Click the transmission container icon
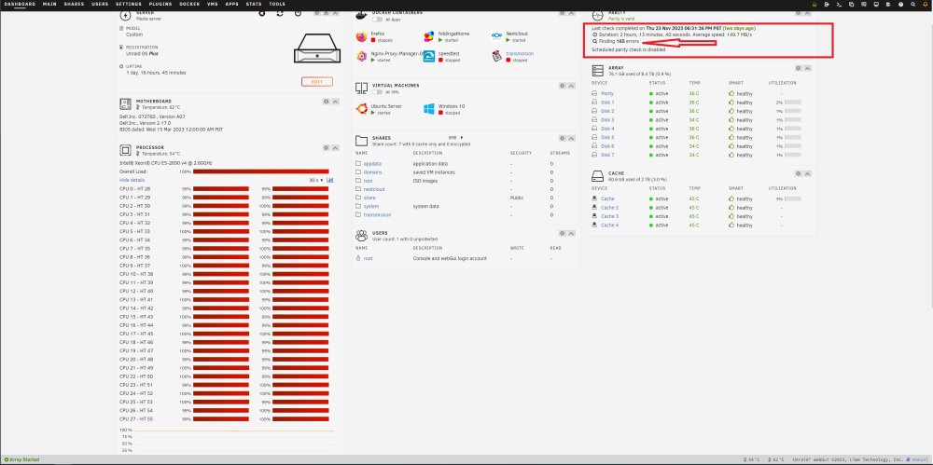 click(x=497, y=57)
